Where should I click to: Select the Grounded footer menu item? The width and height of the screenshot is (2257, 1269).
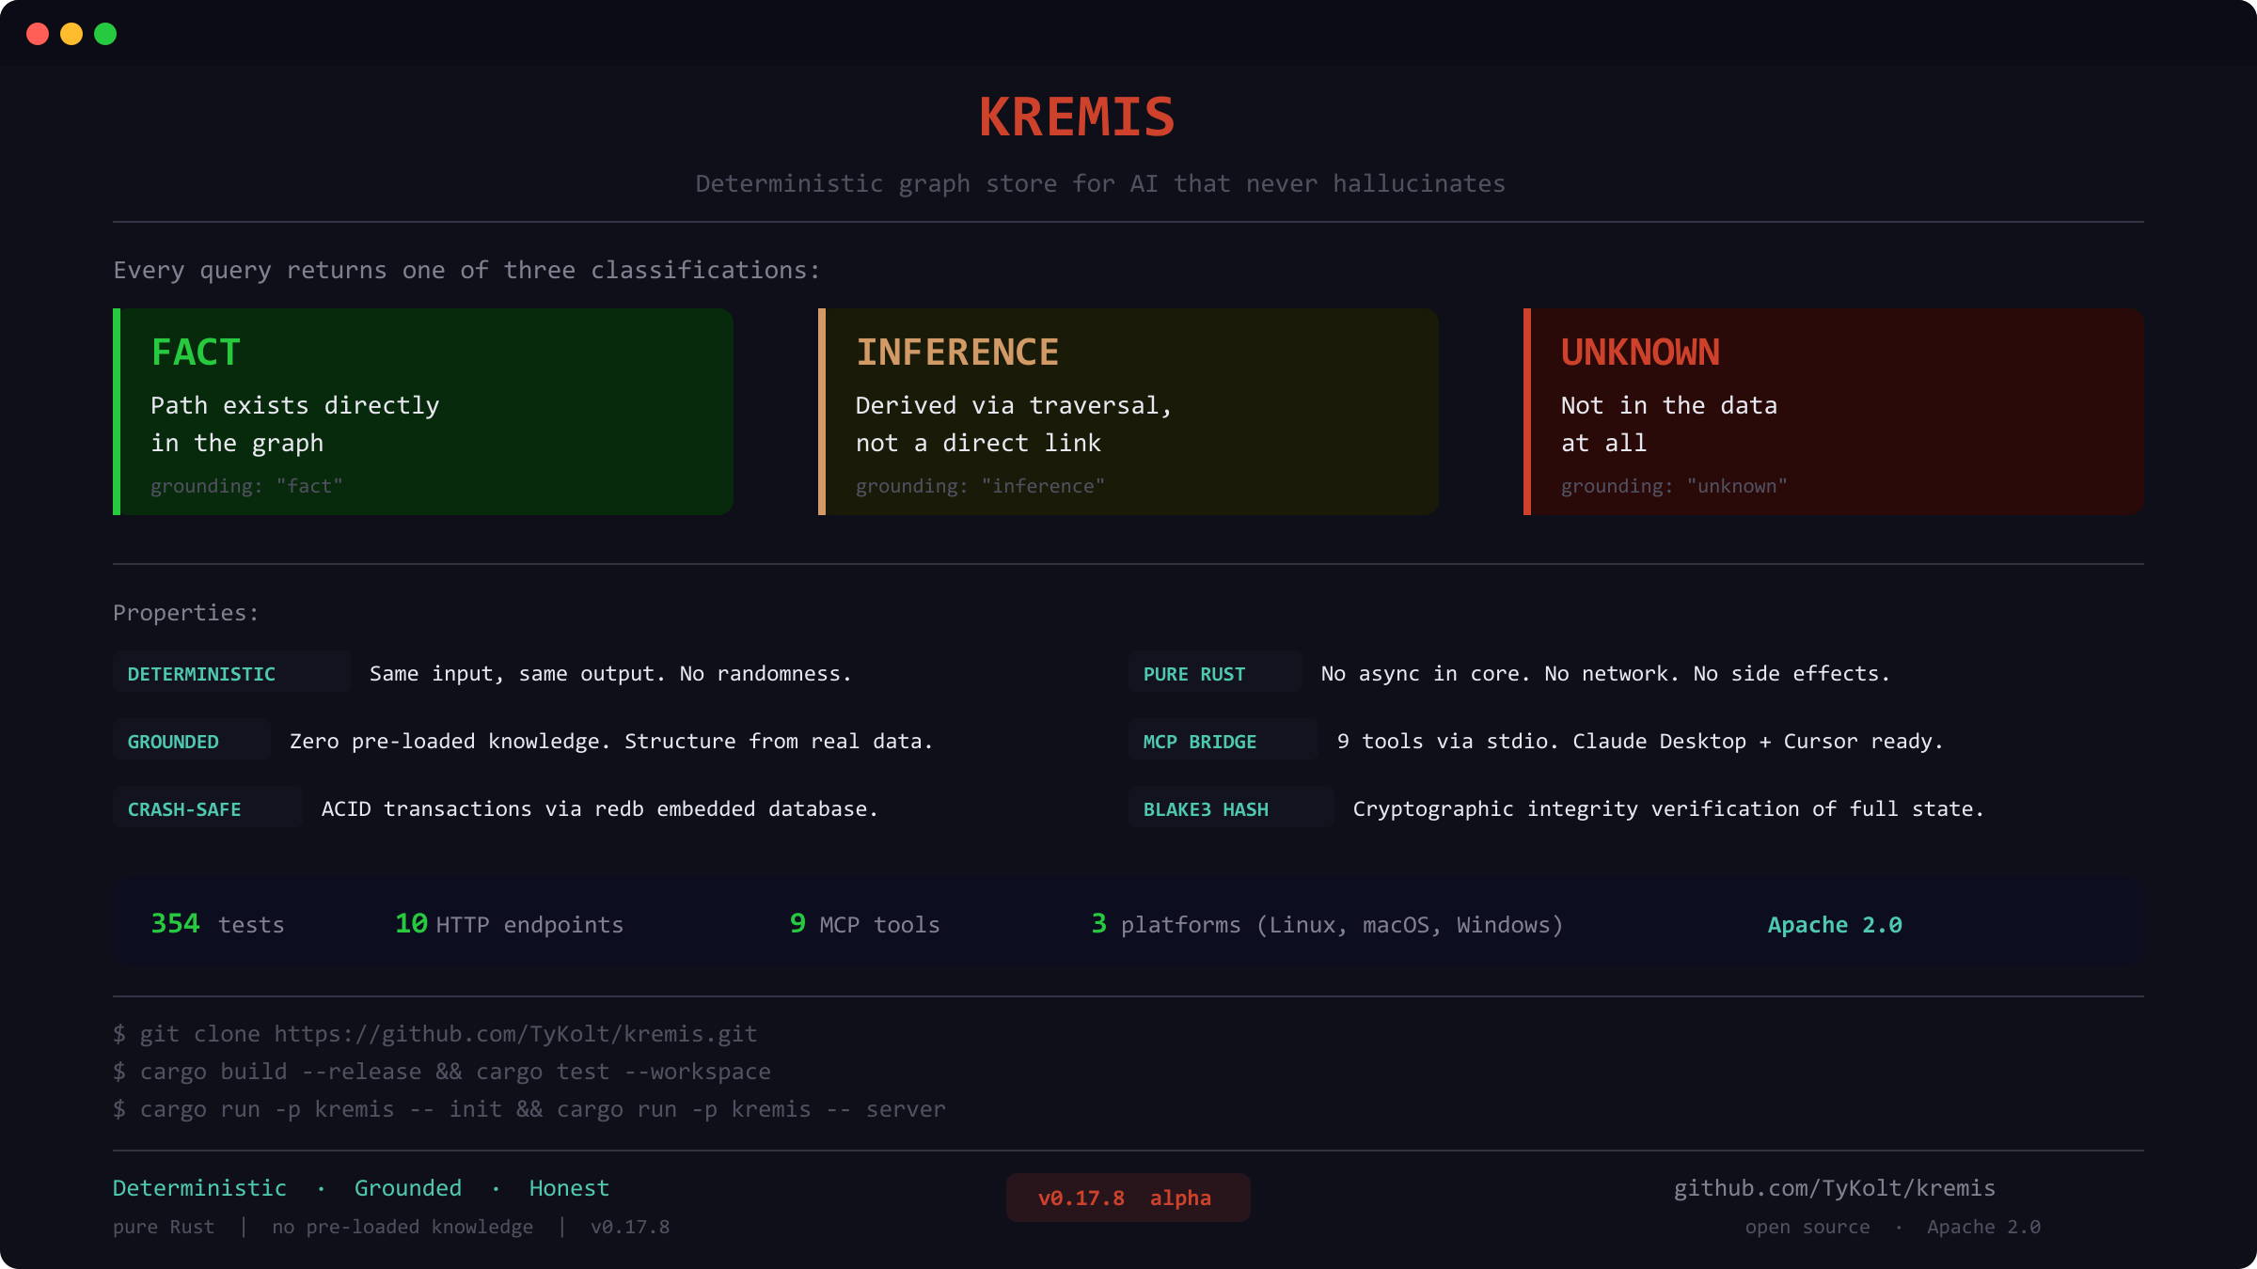point(407,1187)
